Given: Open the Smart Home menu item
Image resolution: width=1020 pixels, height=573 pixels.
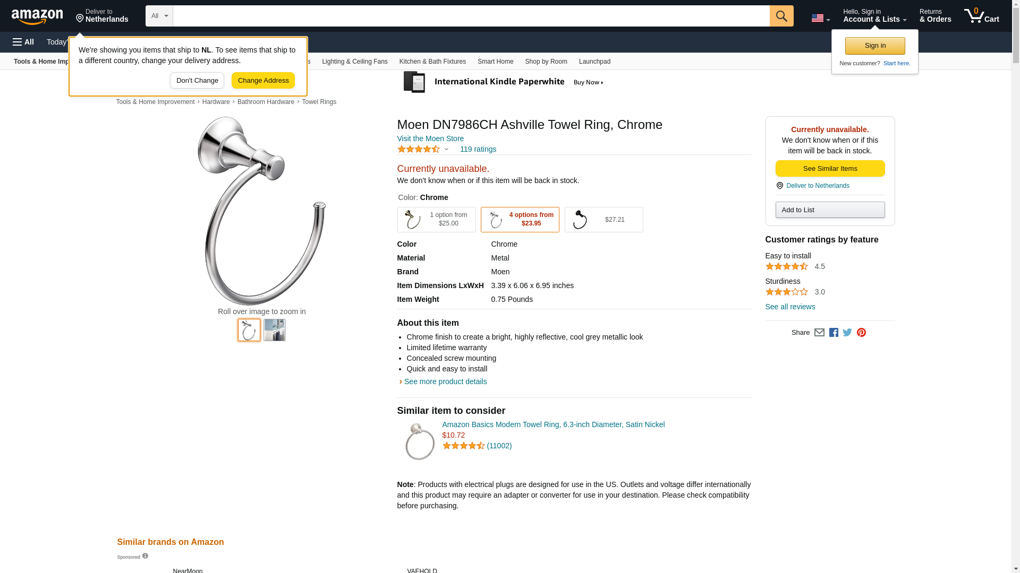Looking at the screenshot, I should (x=495, y=62).
